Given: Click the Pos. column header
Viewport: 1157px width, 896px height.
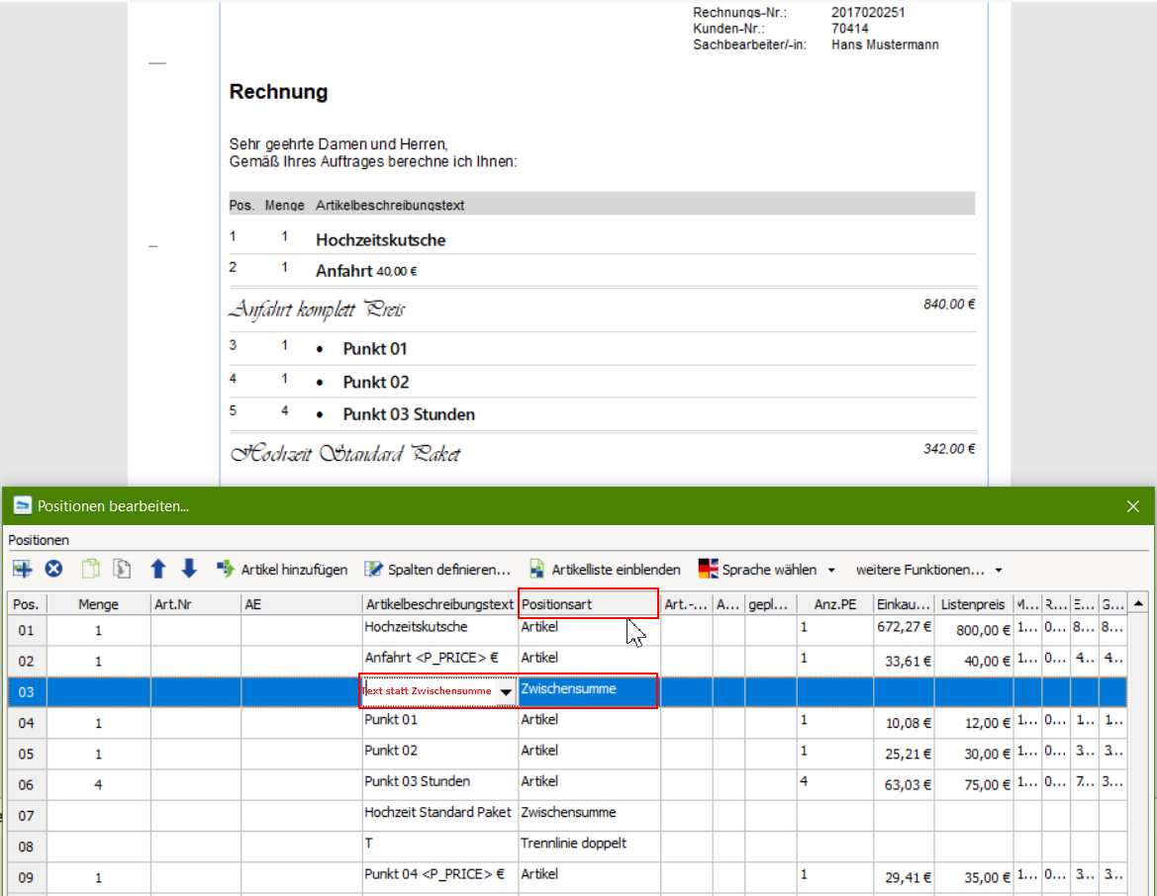Looking at the screenshot, I should [x=28, y=604].
